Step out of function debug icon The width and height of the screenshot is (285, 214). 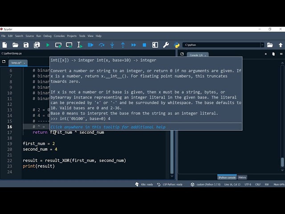123,45
